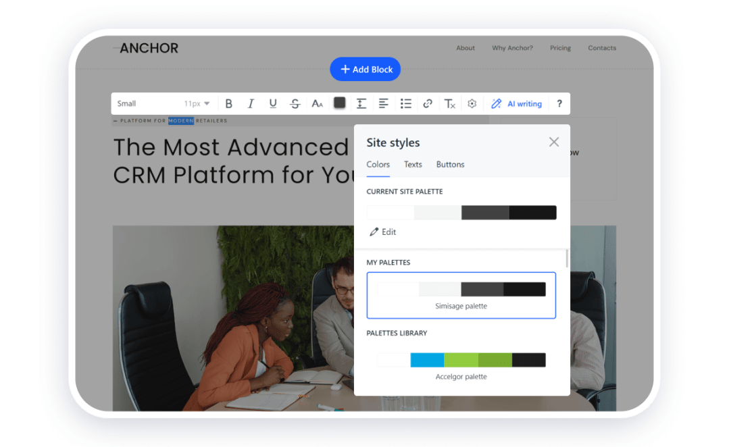The height and width of the screenshot is (447, 729).
Task: Switch to the Texts tab in Site styles
Action: tap(413, 164)
